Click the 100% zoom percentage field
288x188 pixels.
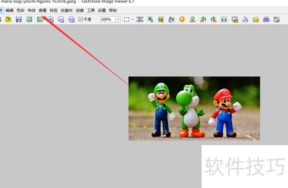[108, 19]
